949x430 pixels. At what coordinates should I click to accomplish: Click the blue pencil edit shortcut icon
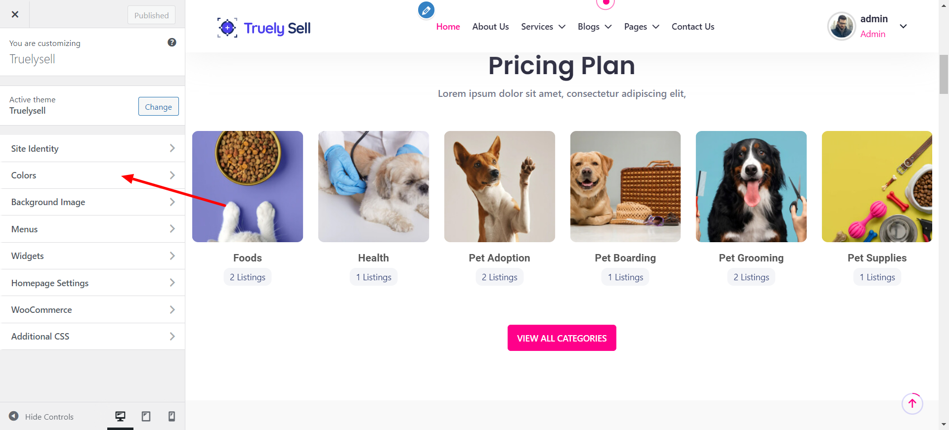click(426, 10)
